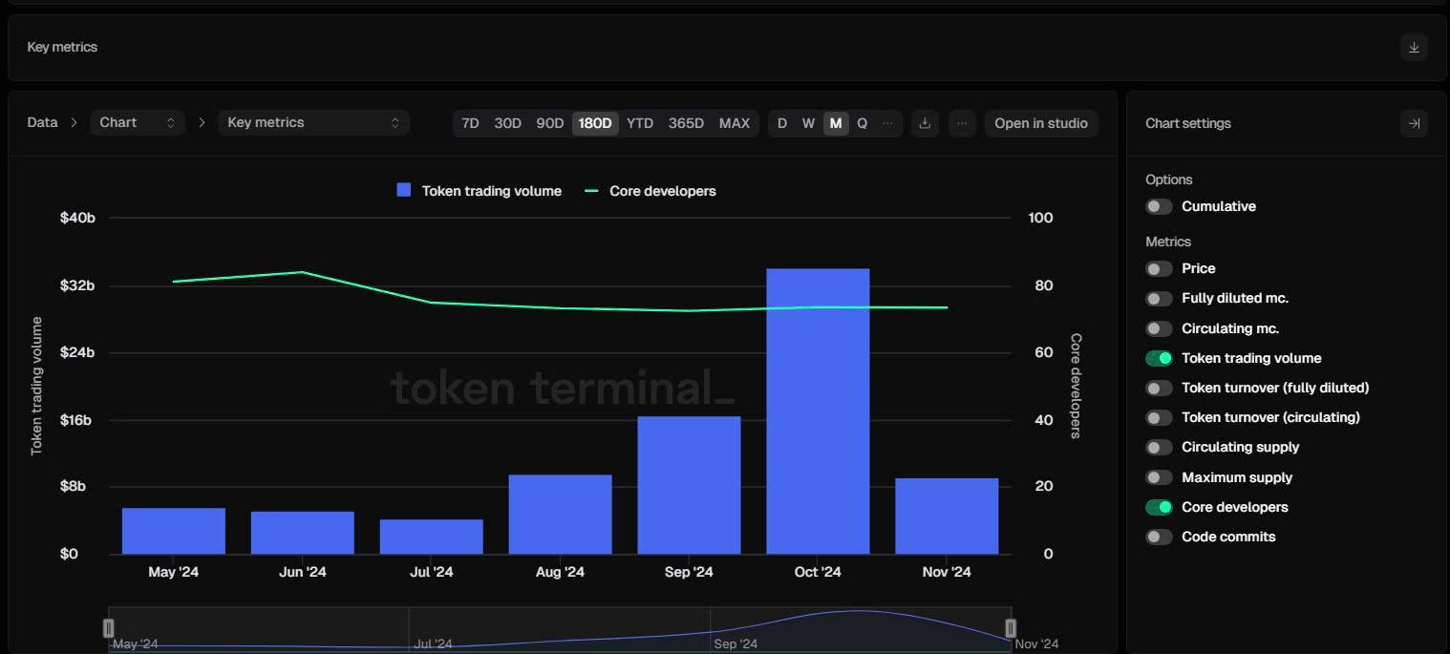
Task: Switch to quarterly granularity Q
Action: (862, 123)
